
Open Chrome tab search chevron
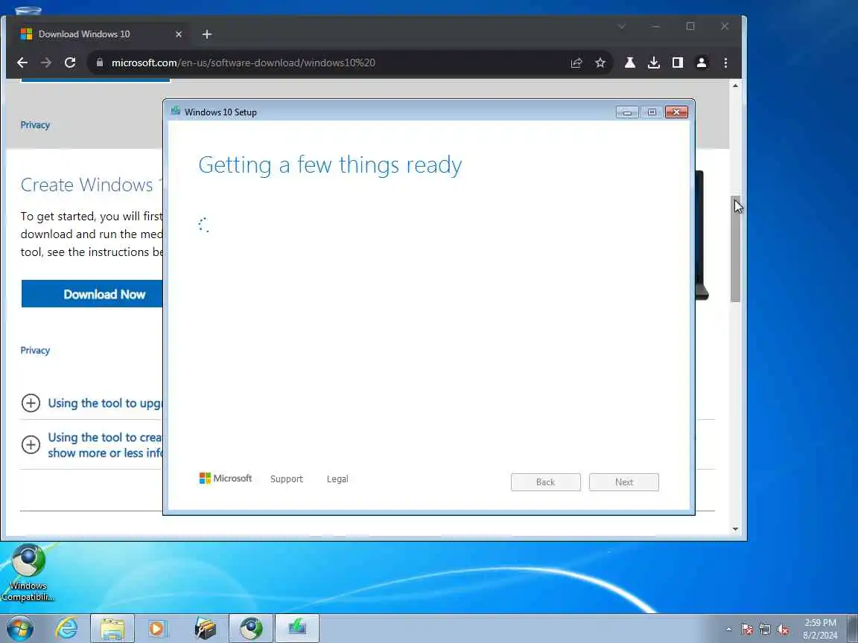point(622,26)
